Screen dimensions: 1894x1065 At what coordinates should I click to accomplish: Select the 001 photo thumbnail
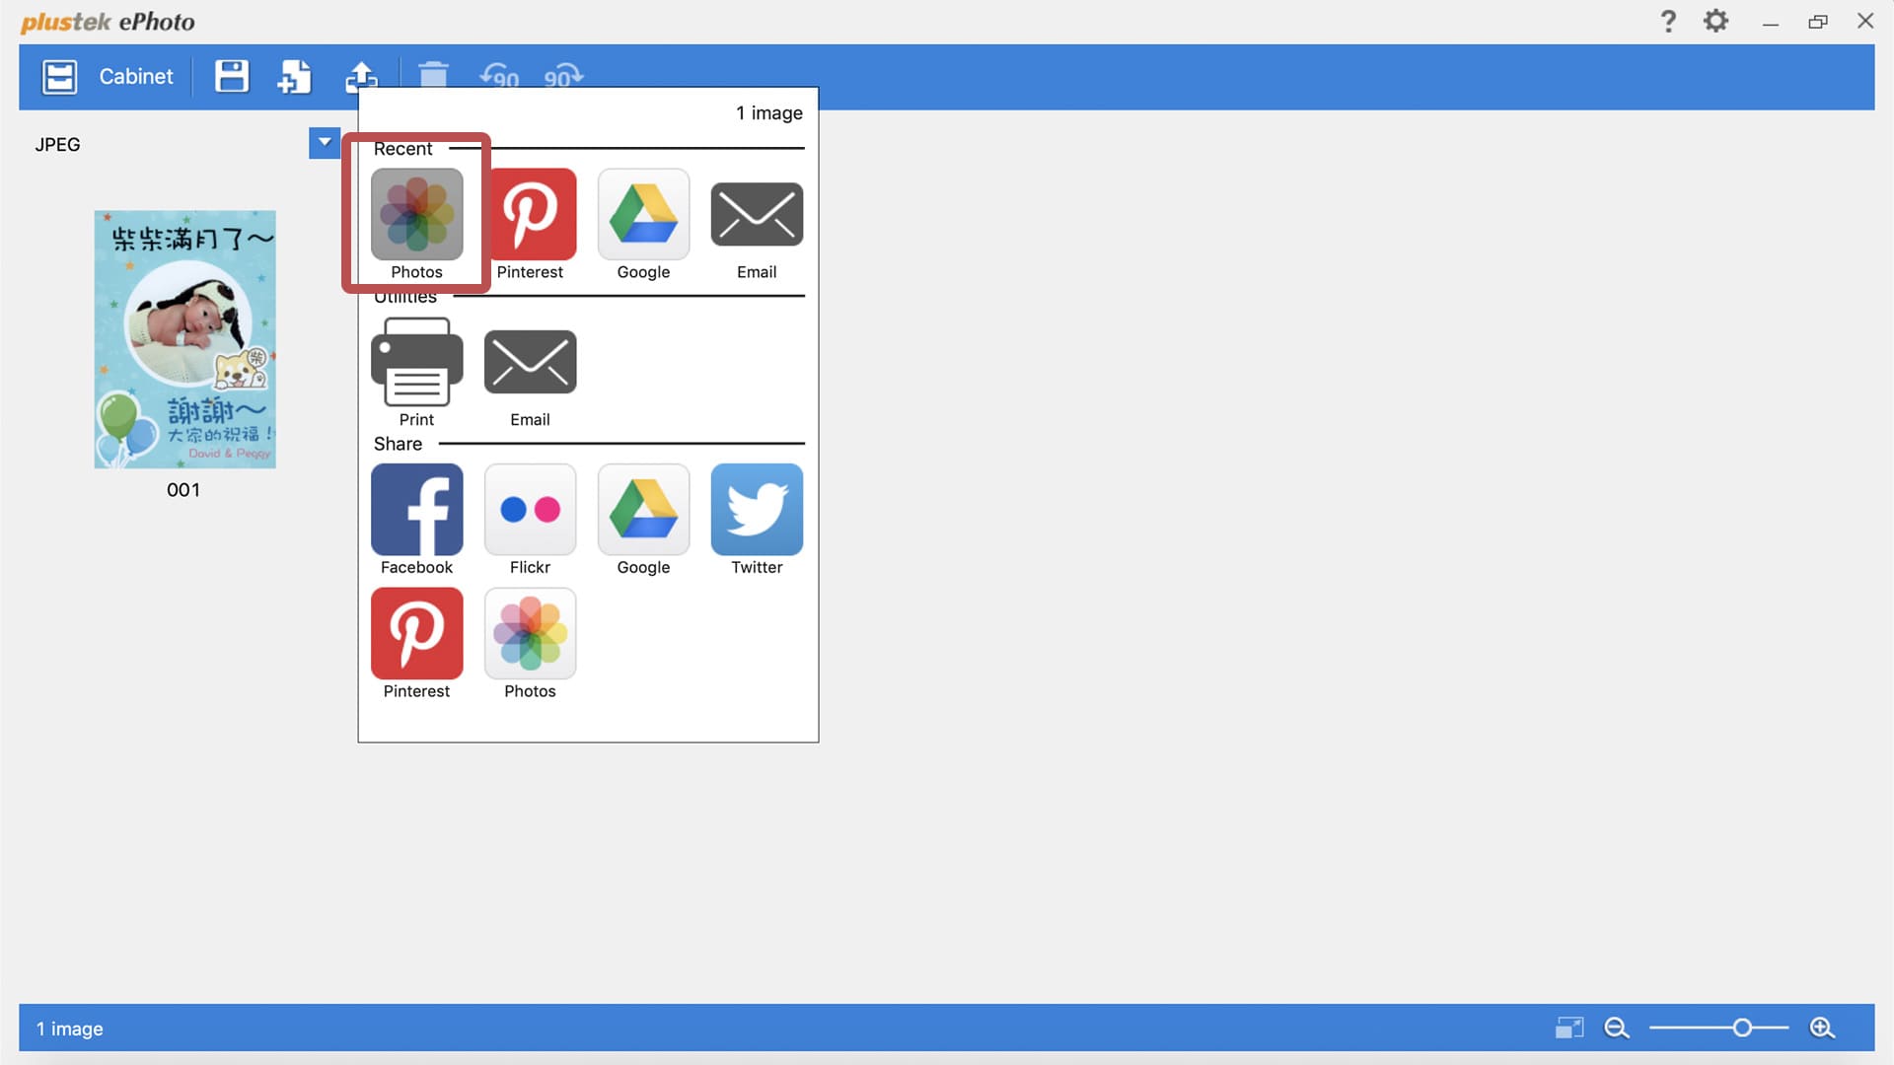184,338
